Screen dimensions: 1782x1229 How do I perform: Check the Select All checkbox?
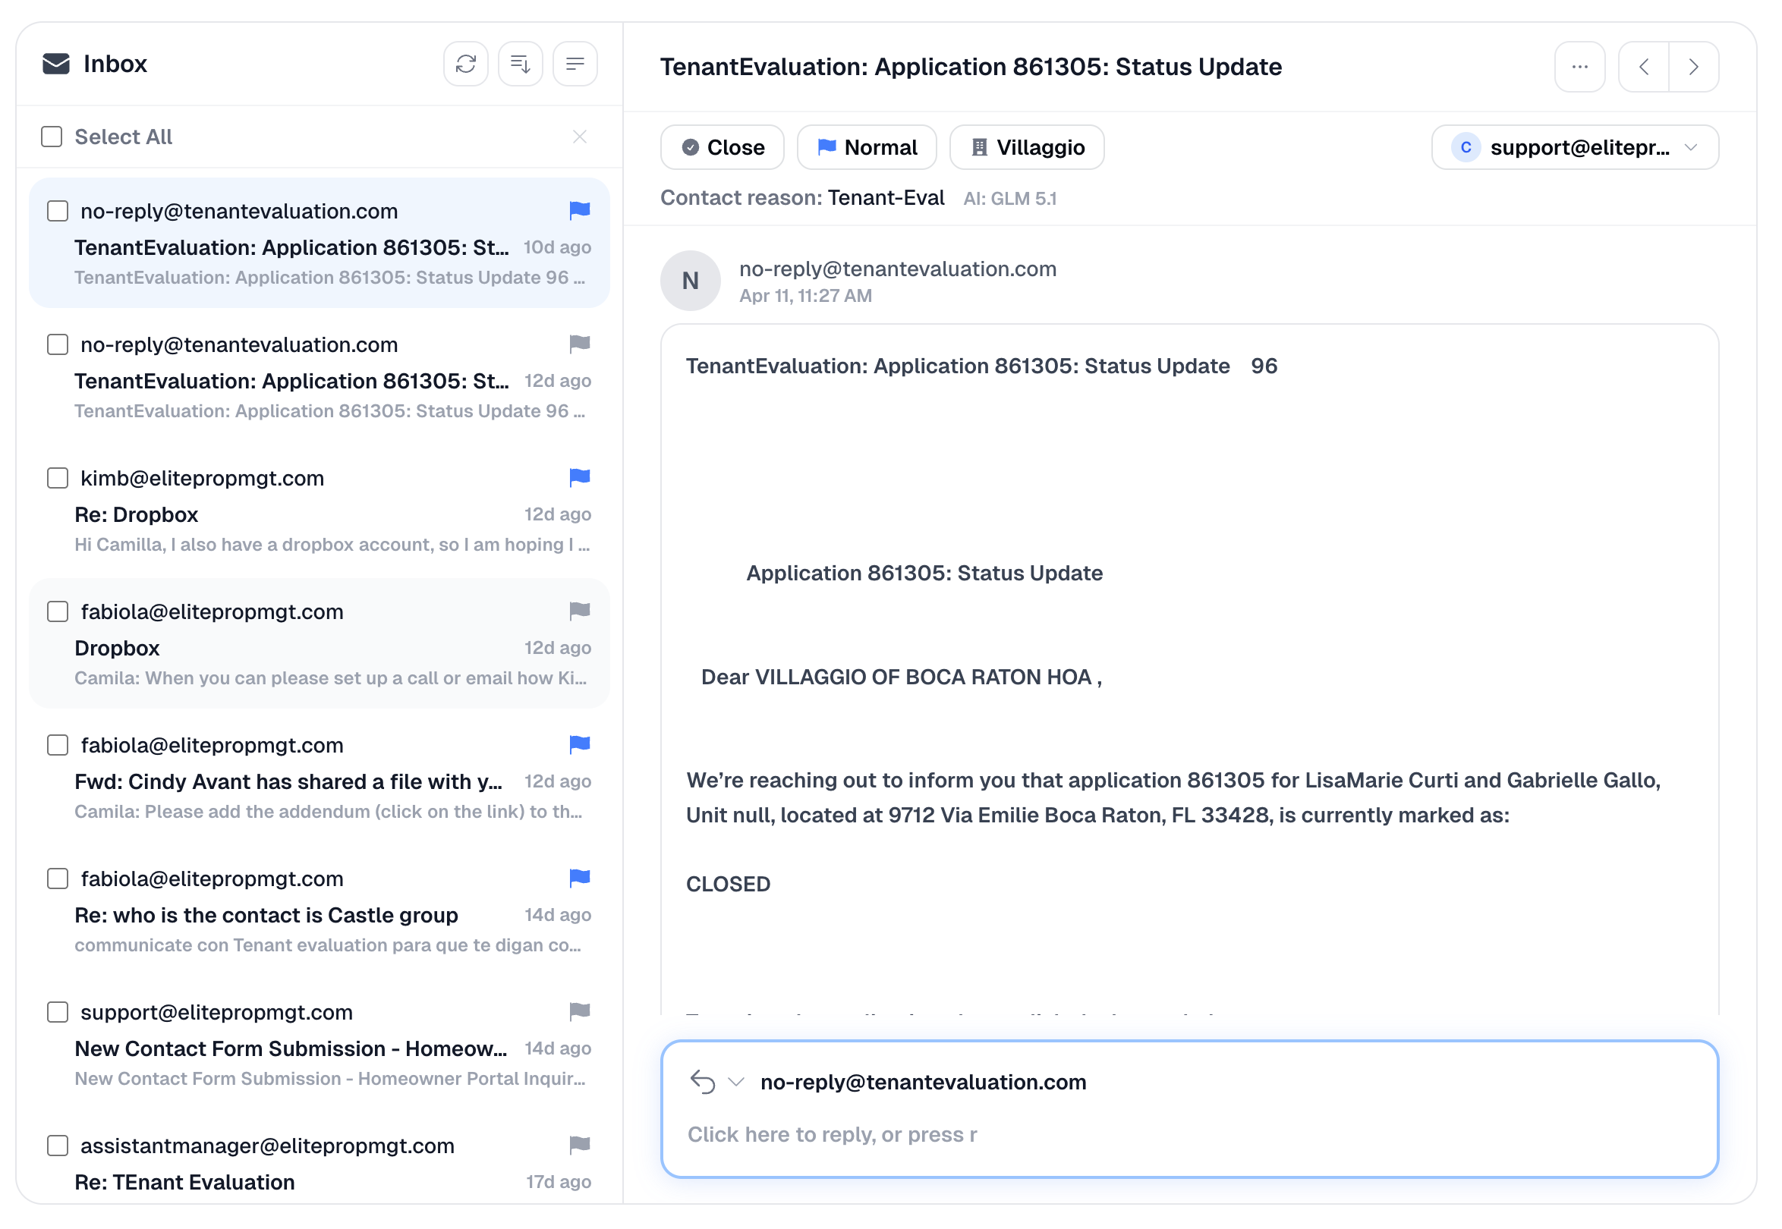tap(52, 137)
